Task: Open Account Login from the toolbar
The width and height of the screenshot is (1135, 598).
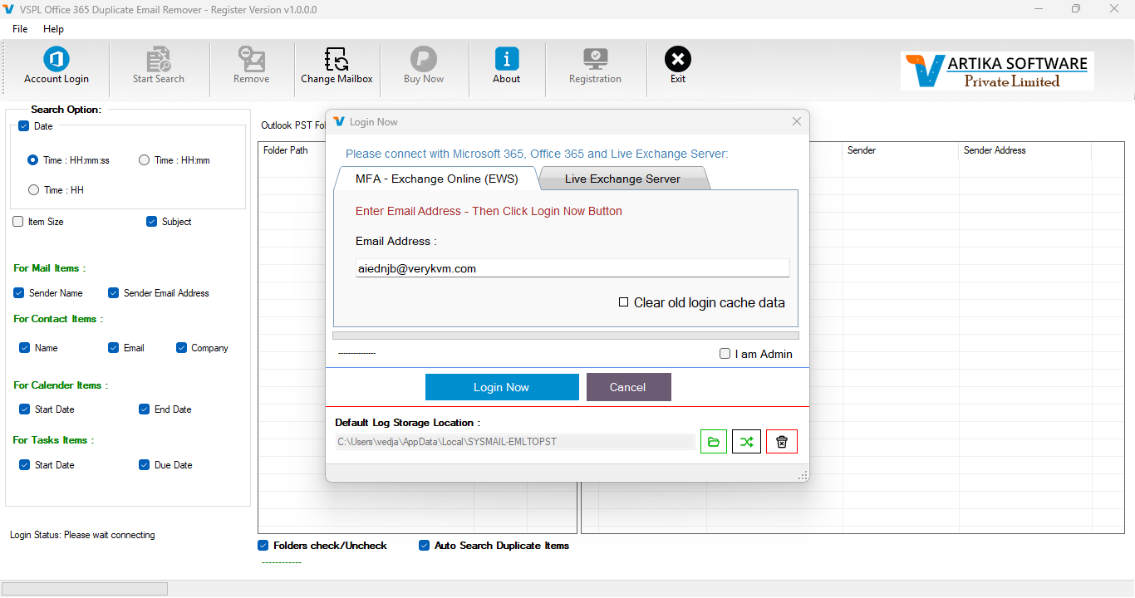Action: click(57, 66)
